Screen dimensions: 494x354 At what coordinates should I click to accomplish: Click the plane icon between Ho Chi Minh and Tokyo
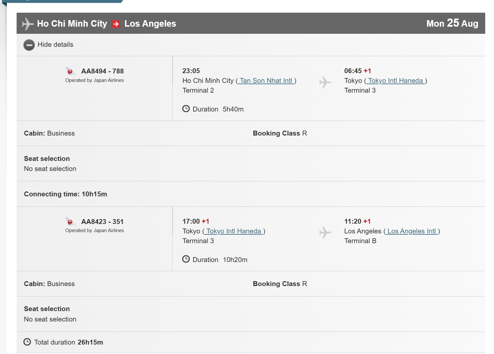(x=325, y=82)
